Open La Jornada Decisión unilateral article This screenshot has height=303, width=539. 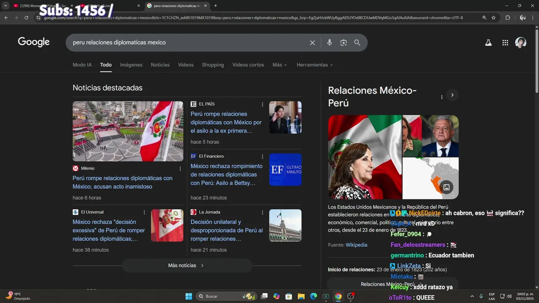pyautogui.click(x=227, y=230)
